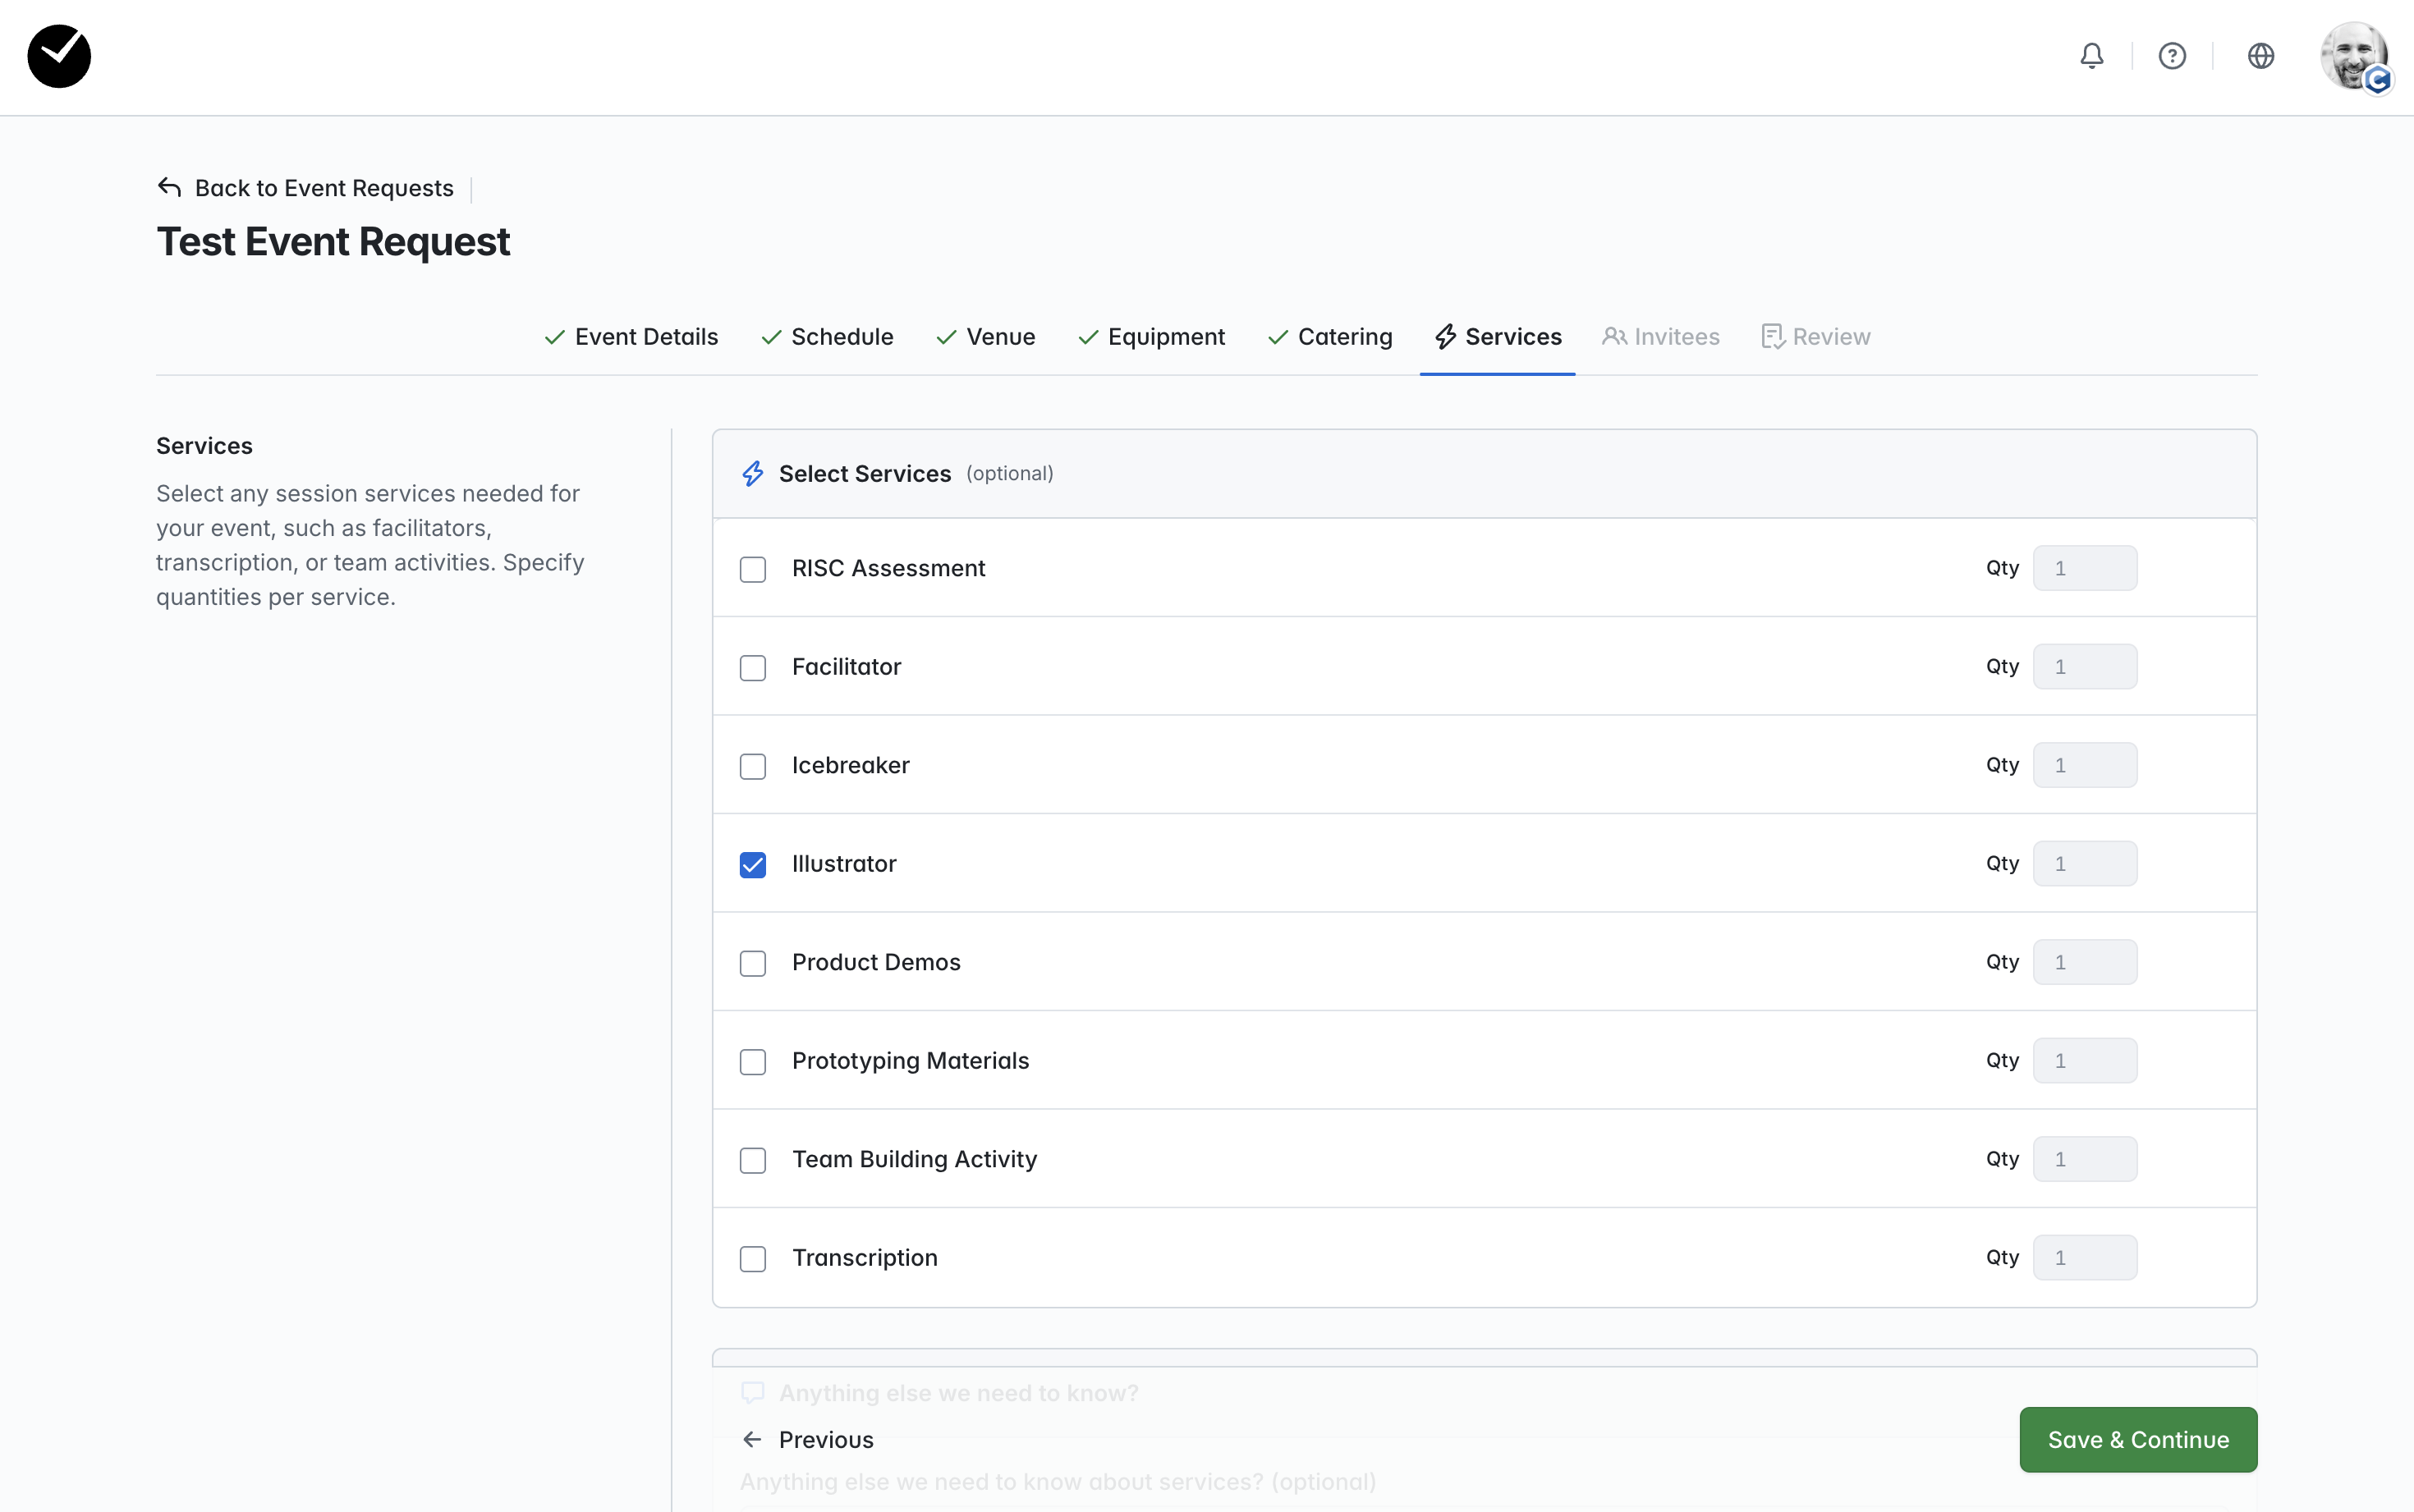This screenshot has width=2414, height=1512.
Task: Open the Review tab
Action: 1816,337
